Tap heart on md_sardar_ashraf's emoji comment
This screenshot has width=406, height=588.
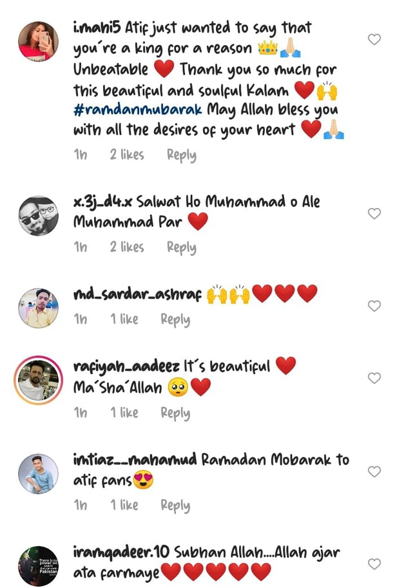pyautogui.click(x=374, y=306)
